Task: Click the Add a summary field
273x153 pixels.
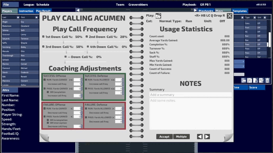Action: (x=190, y=95)
